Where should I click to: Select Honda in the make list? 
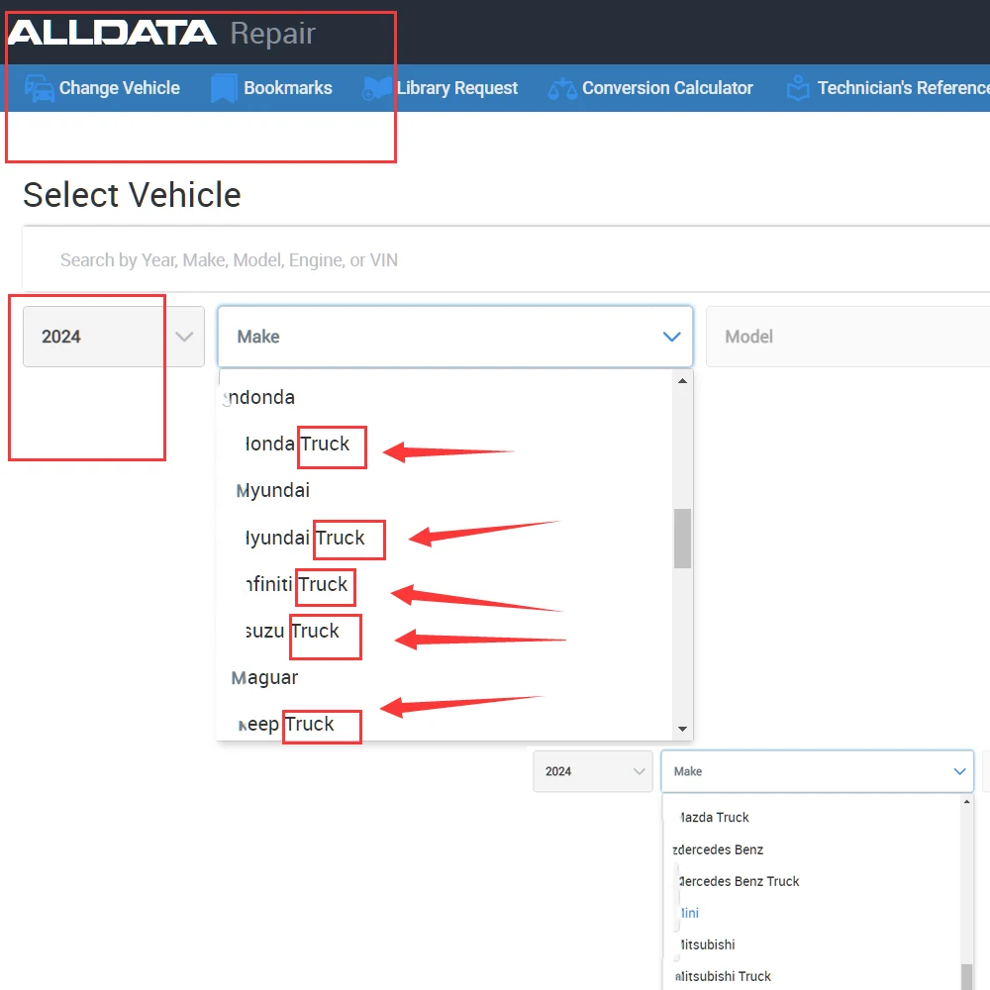259,397
